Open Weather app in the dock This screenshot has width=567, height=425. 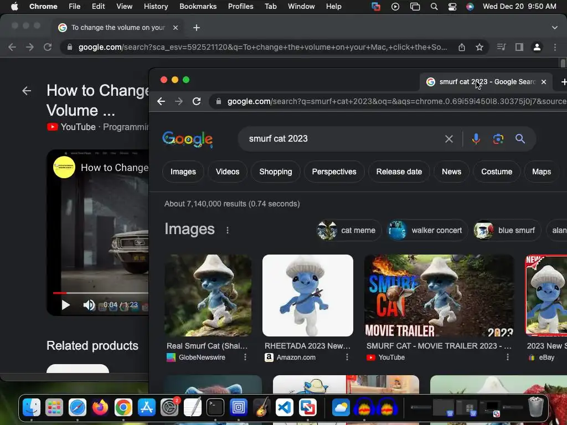coord(341,408)
